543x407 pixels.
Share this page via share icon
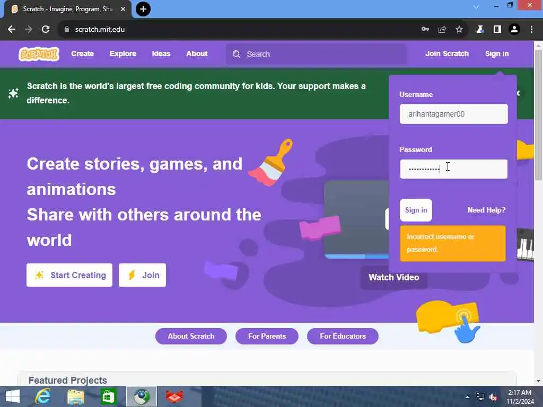pos(442,30)
